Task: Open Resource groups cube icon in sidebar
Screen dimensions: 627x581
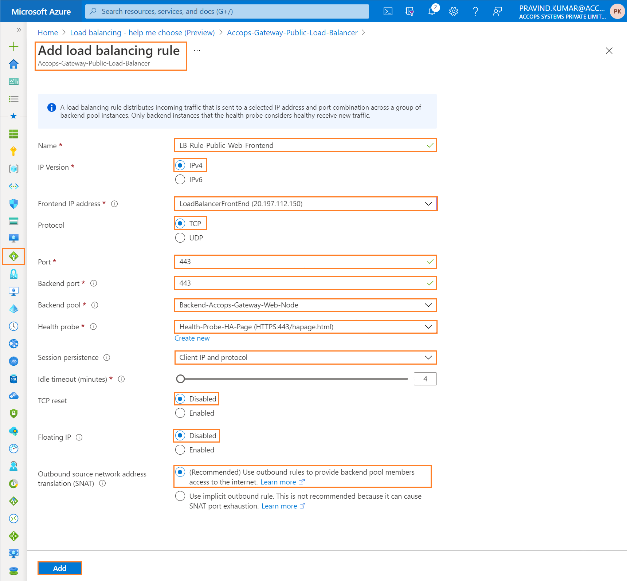Action: click(x=13, y=169)
